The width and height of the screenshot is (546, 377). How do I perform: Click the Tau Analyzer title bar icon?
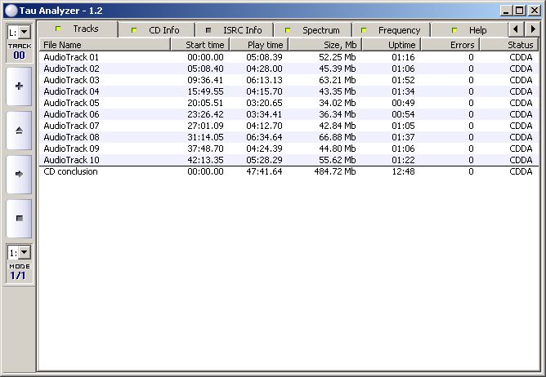[x=10, y=10]
